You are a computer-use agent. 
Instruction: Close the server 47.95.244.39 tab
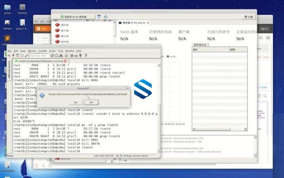(x=148, y=23)
